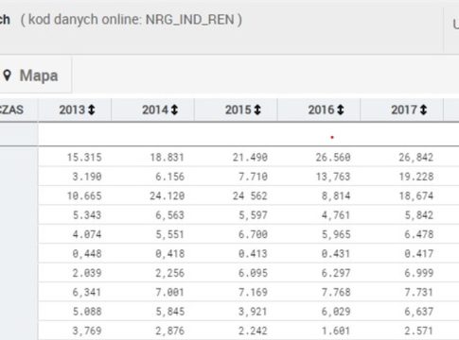Sort table by the 2016 column arrows

pos(341,110)
